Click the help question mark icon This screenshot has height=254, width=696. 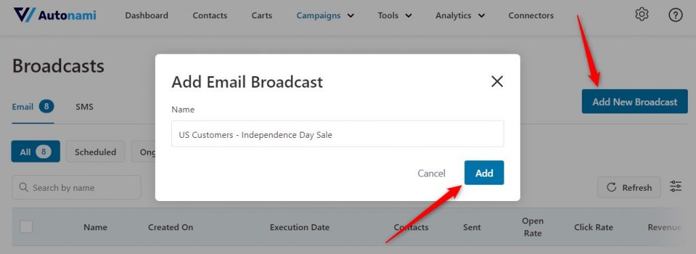pyautogui.click(x=675, y=15)
